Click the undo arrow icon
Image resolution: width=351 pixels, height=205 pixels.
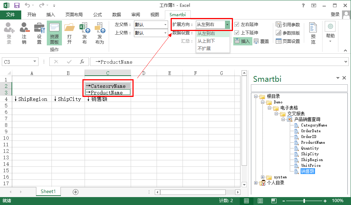(27, 5)
